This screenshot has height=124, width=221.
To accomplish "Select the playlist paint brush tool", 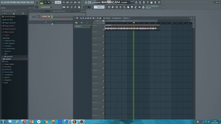I will tap(83, 18).
